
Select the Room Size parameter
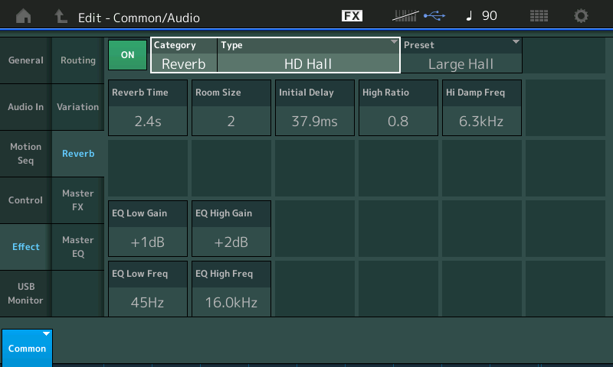[x=231, y=108]
